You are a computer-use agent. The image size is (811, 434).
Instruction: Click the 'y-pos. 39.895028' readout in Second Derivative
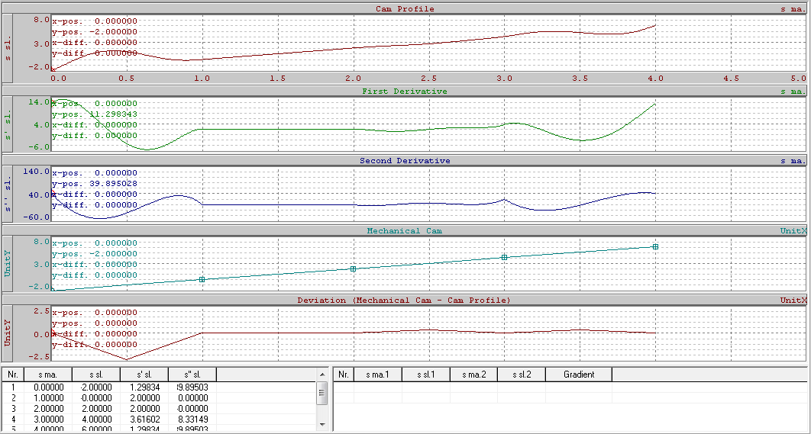(95, 183)
